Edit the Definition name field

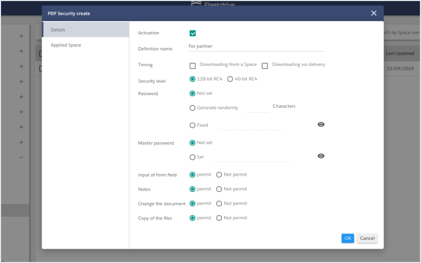pyautogui.click(x=256, y=46)
